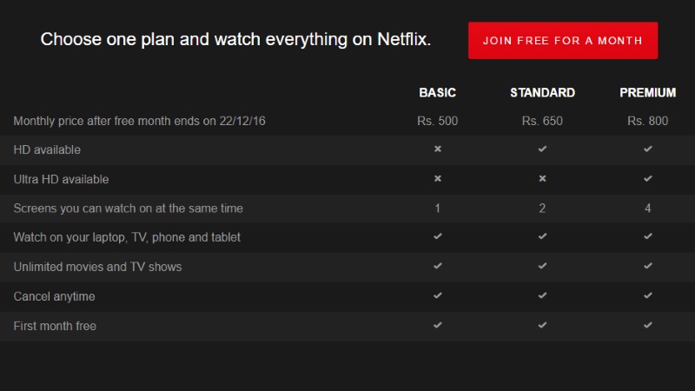Click the Ultra HD available row label

[61, 179]
